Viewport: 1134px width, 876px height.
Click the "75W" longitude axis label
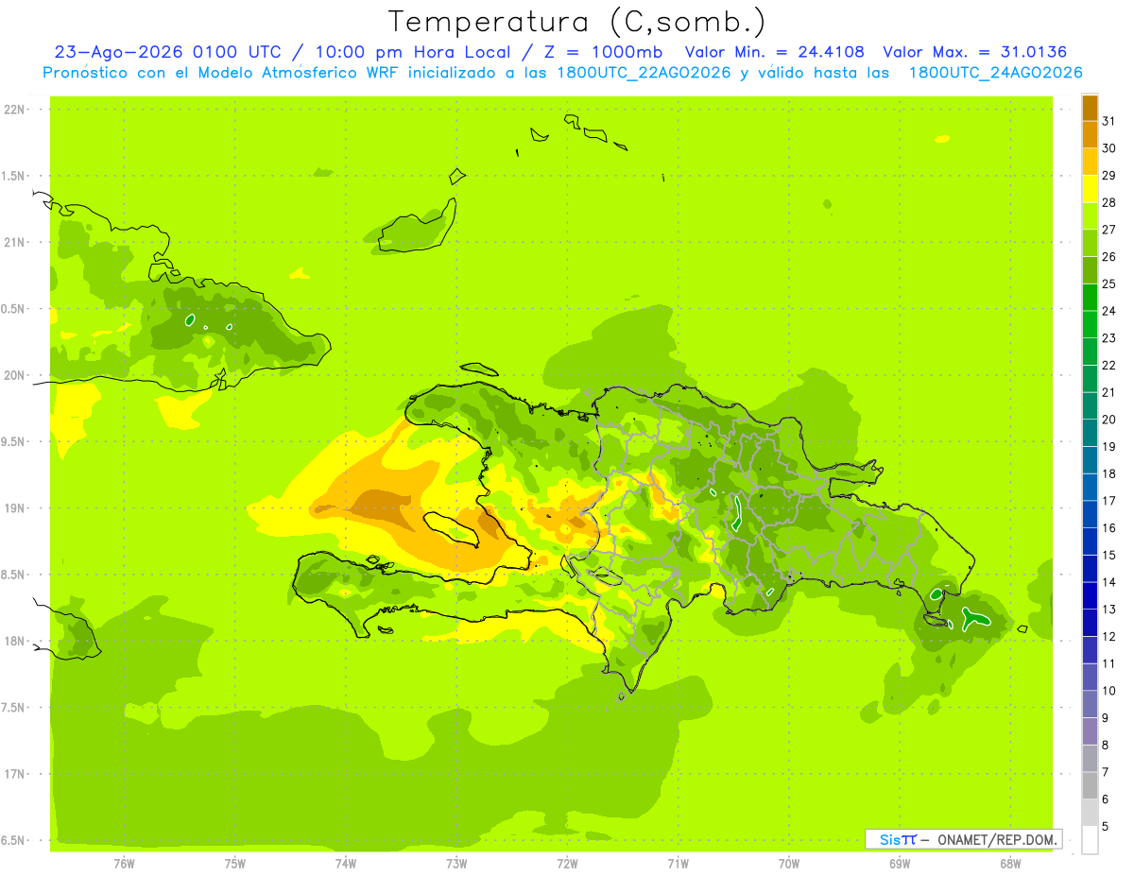click(235, 864)
